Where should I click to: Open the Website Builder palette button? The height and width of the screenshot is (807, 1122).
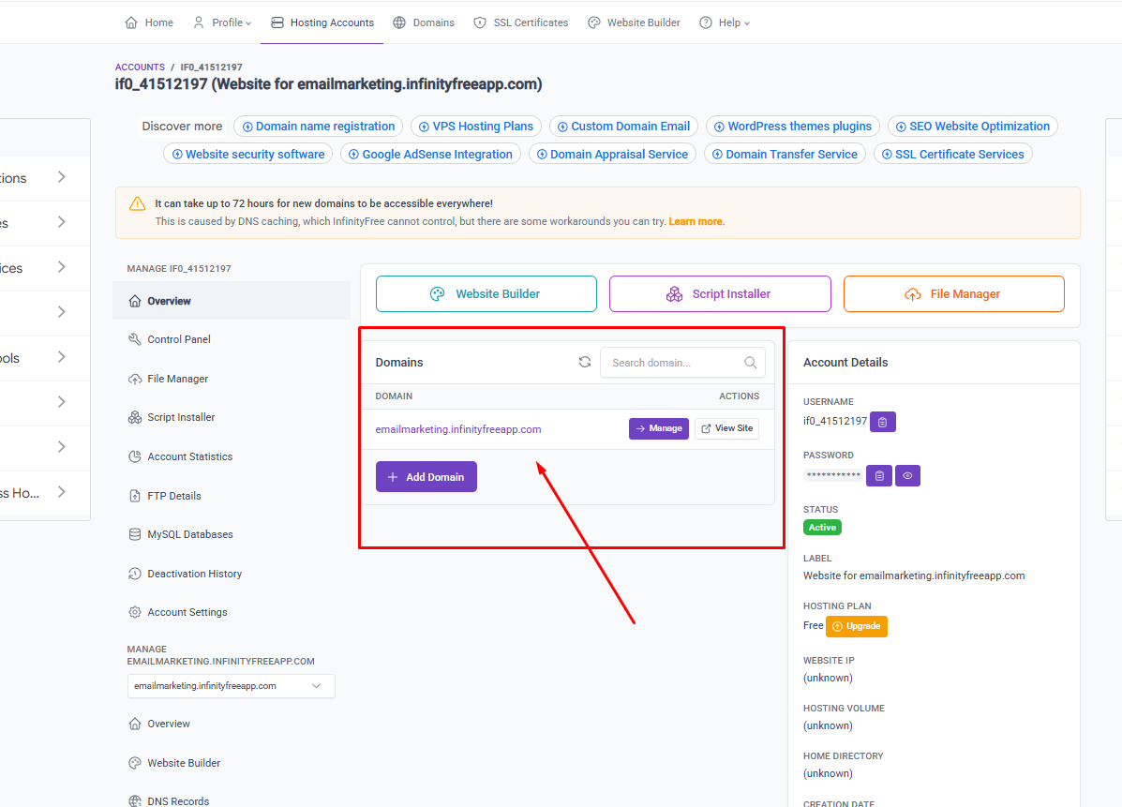[486, 294]
